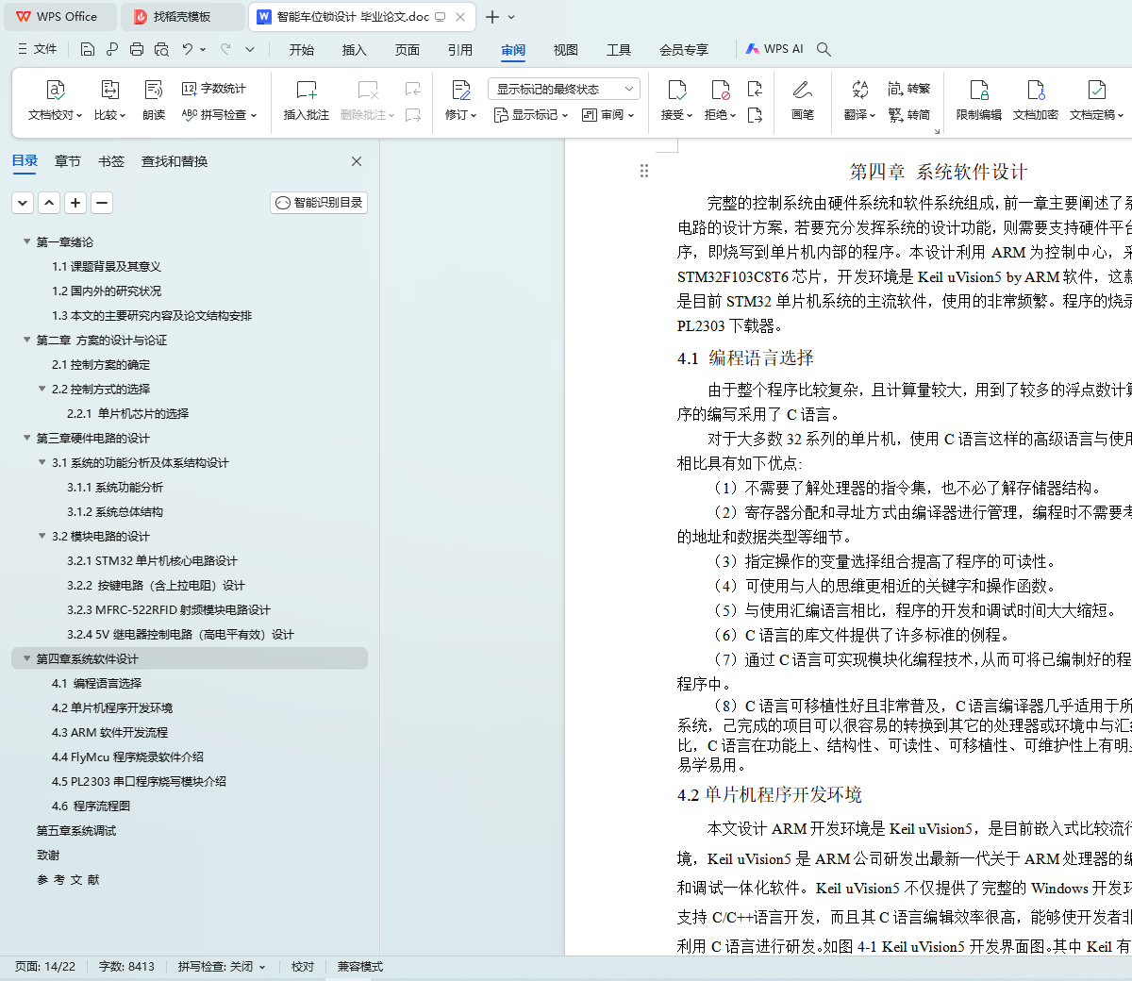Collapse 3.2 模块电路的设计 node

pos(42,536)
